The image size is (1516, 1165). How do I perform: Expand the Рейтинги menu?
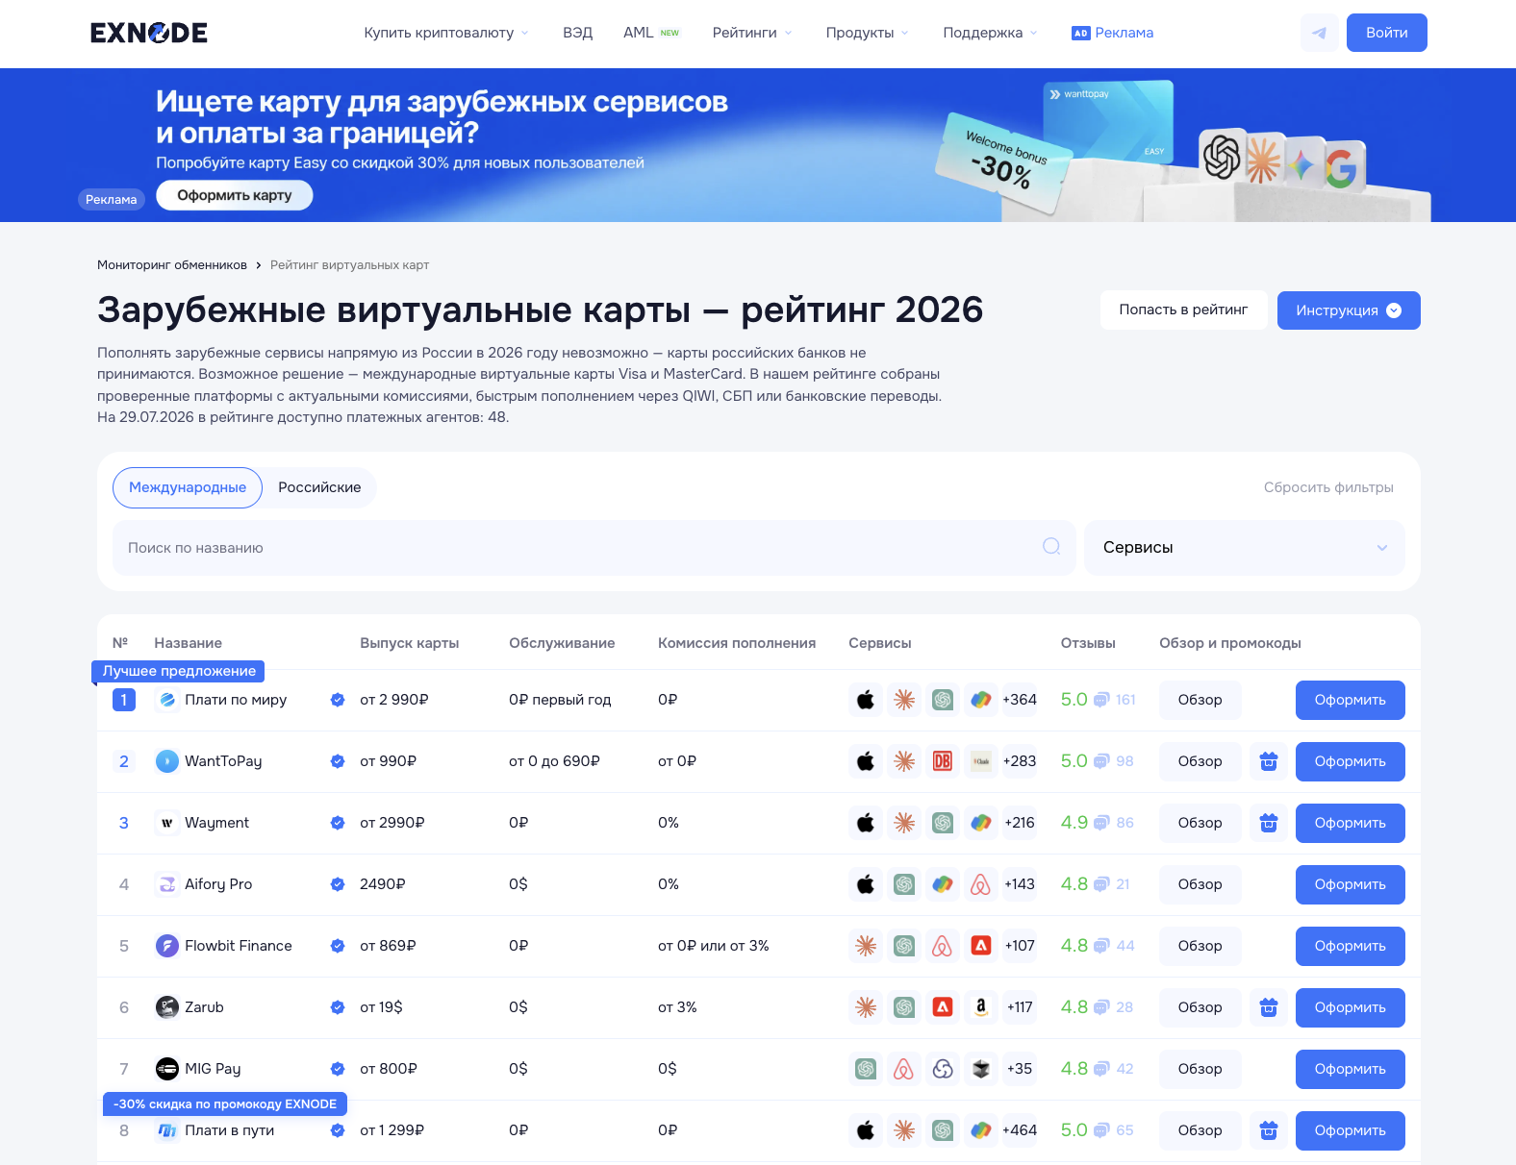[752, 33]
